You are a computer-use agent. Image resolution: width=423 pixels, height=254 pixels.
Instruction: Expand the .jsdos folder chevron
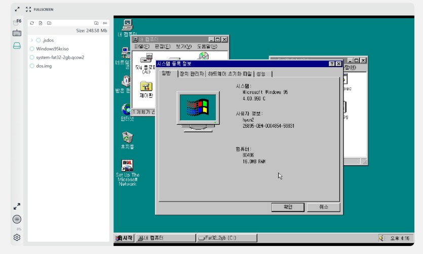pos(31,40)
